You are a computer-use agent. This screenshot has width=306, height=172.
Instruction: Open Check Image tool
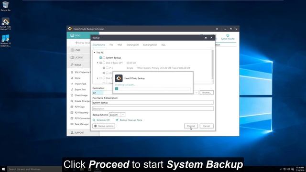79,96
